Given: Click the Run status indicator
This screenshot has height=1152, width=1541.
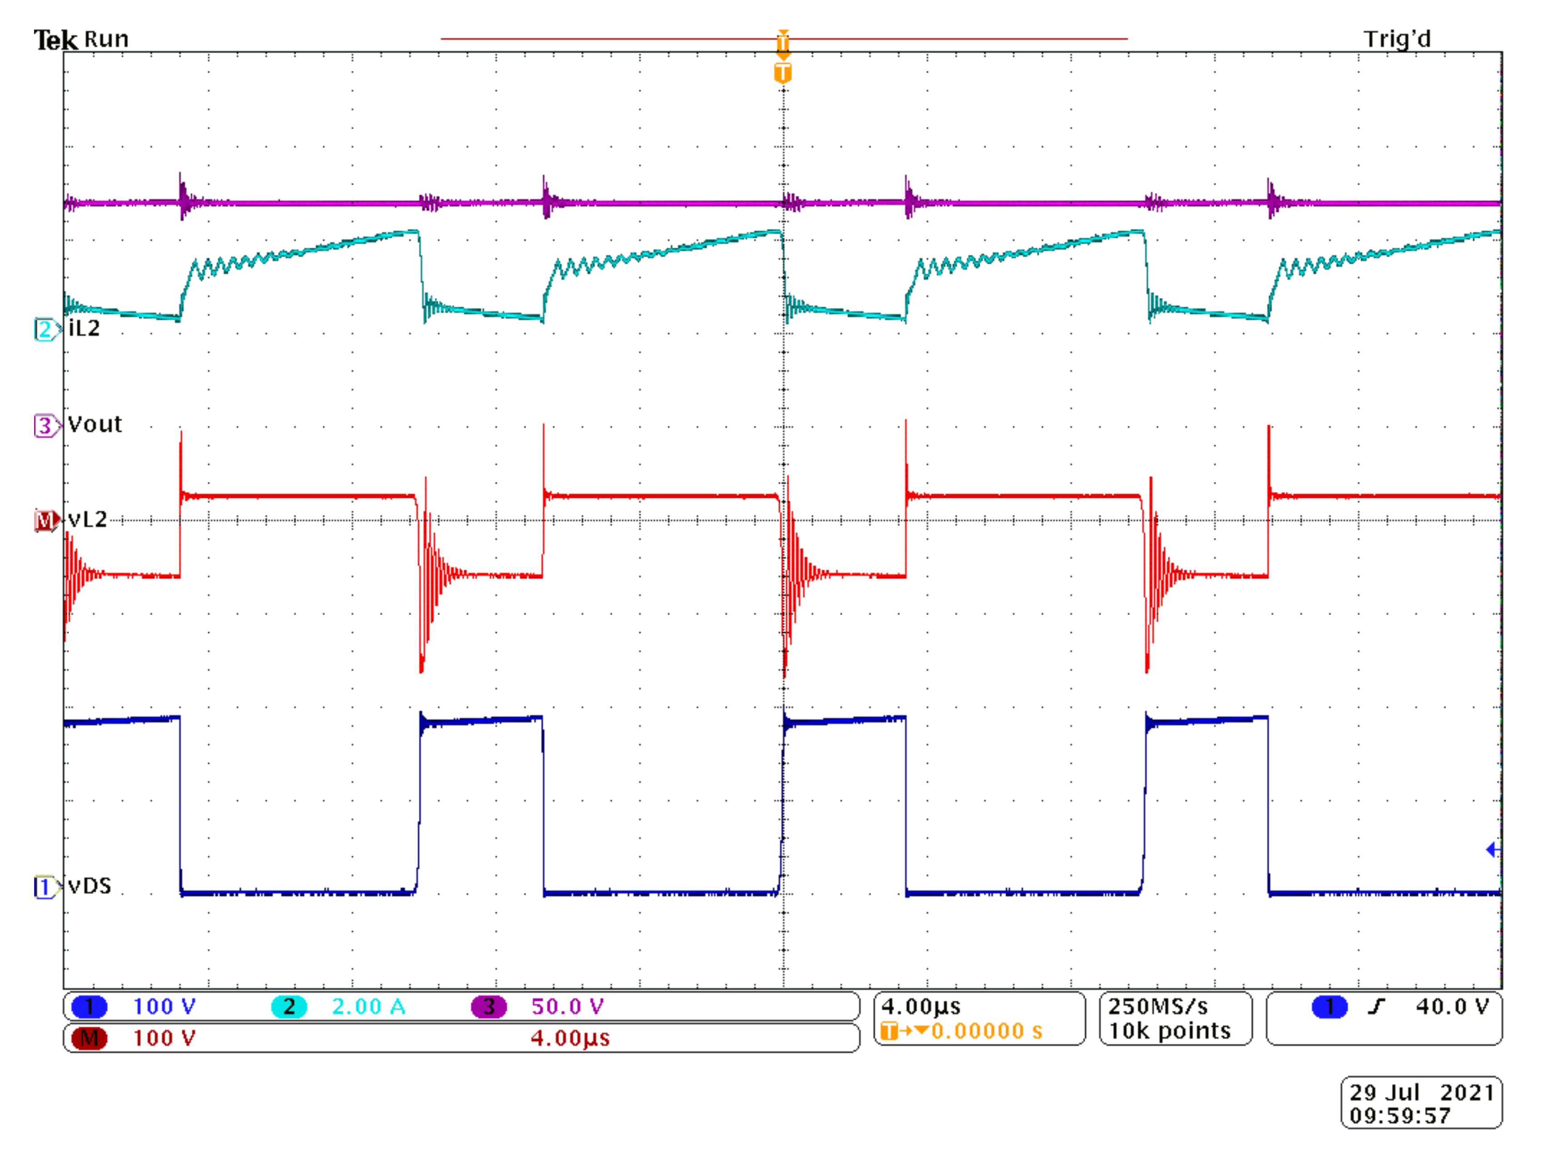Looking at the screenshot, I should tap(106, 39).
